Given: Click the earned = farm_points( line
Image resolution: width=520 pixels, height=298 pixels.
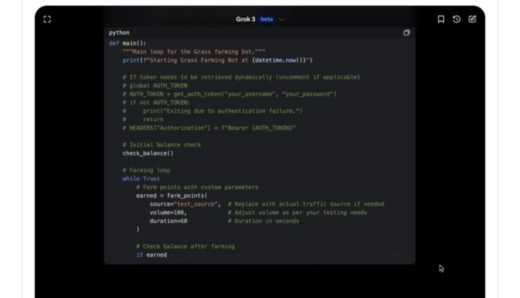Looking at the screenshot, I should click(x=171, y=195).
